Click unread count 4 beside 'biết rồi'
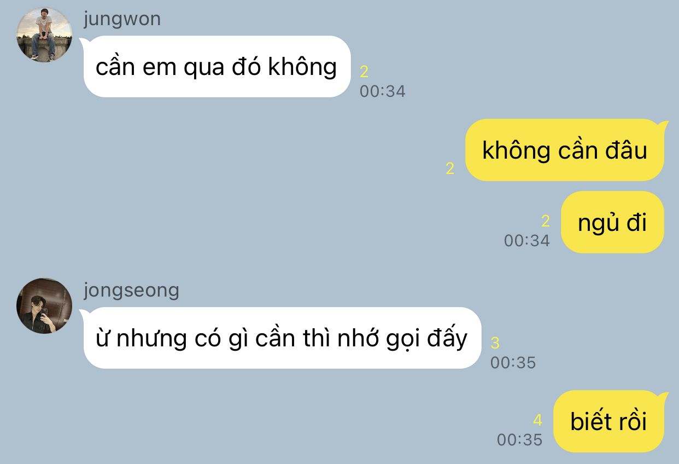Image resolution: width=679 pixels, height=464 pixels. (x=537, y=420)
